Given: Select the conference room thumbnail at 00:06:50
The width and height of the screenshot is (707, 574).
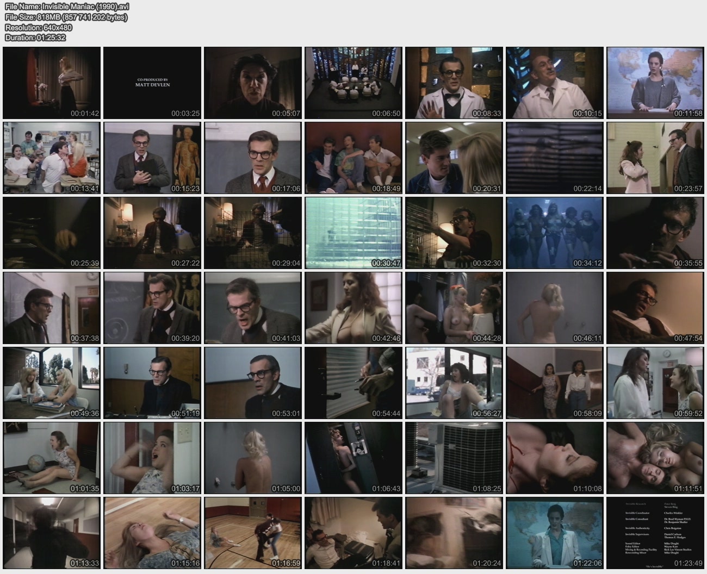Looking at the screenshot, I should (x=353, y=83).
